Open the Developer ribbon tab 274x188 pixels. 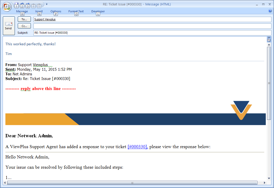point(98,11)
